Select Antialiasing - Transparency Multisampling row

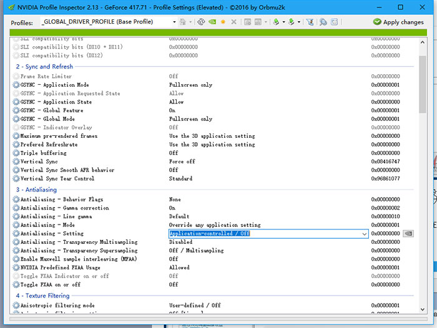[214, 242]
